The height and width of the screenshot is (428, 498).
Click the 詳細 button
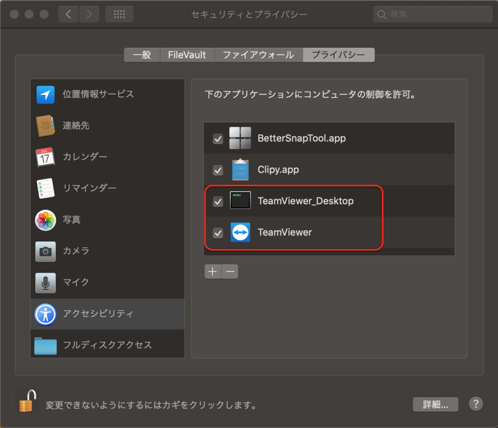coord(435,404)
